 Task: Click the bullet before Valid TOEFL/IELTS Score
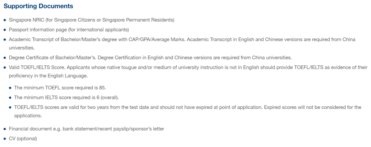point(5,68)
